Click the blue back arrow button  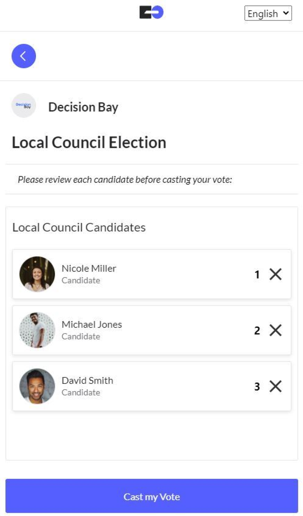[24, 56]
